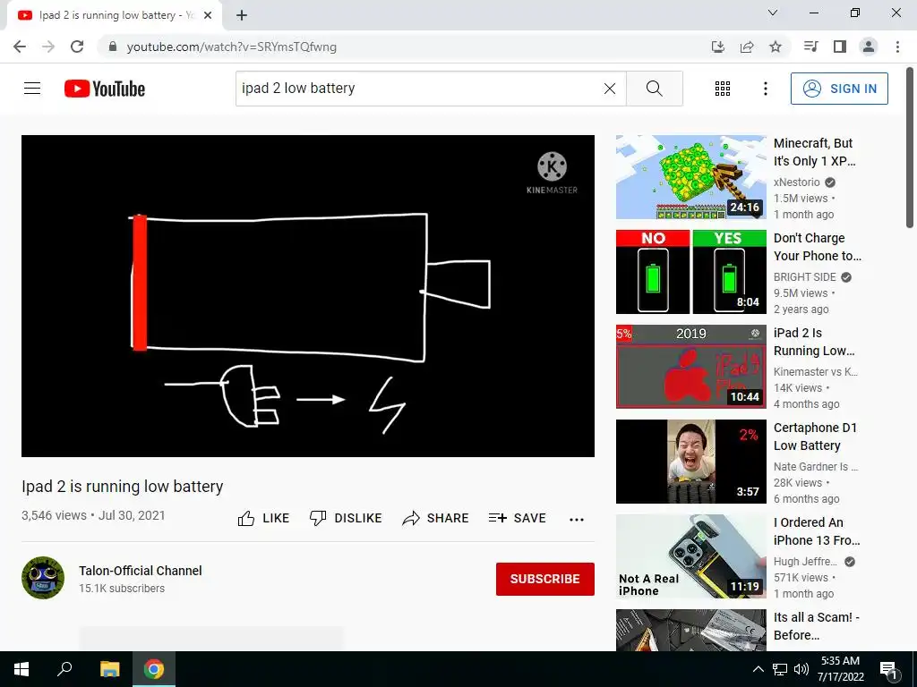Open I Ordered An iPhone 13 thumbnail
Image resolution: width=917 pixels, height=687 pixels.
[x=690, y=556]
